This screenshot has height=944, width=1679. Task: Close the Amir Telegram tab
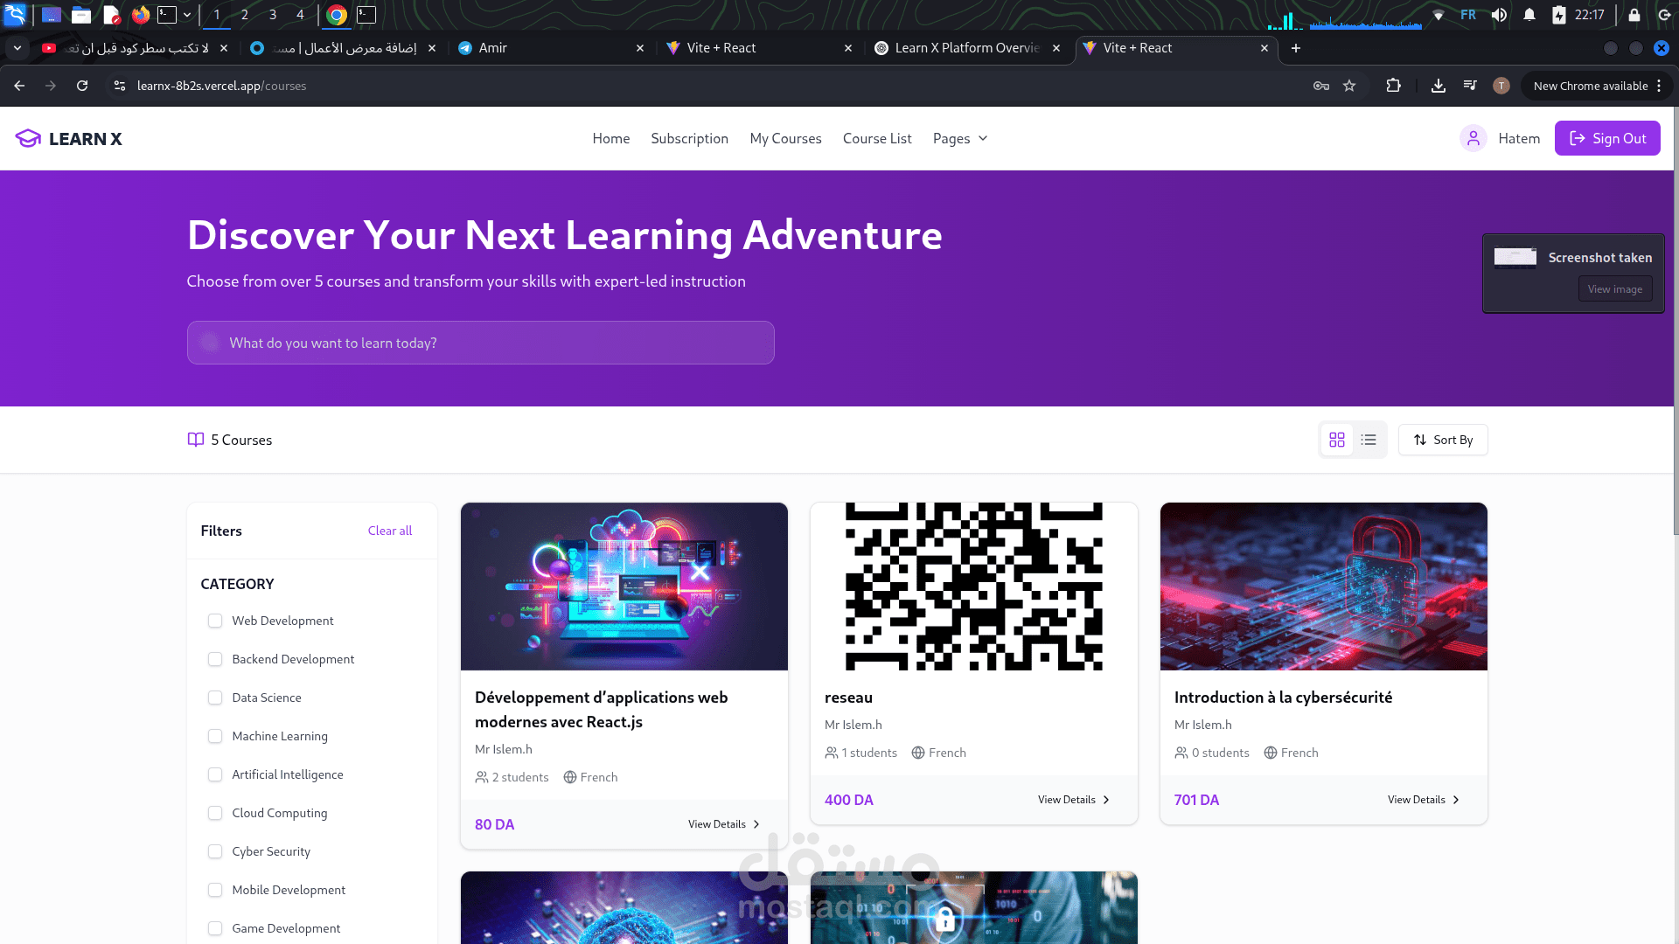[640, 48]
